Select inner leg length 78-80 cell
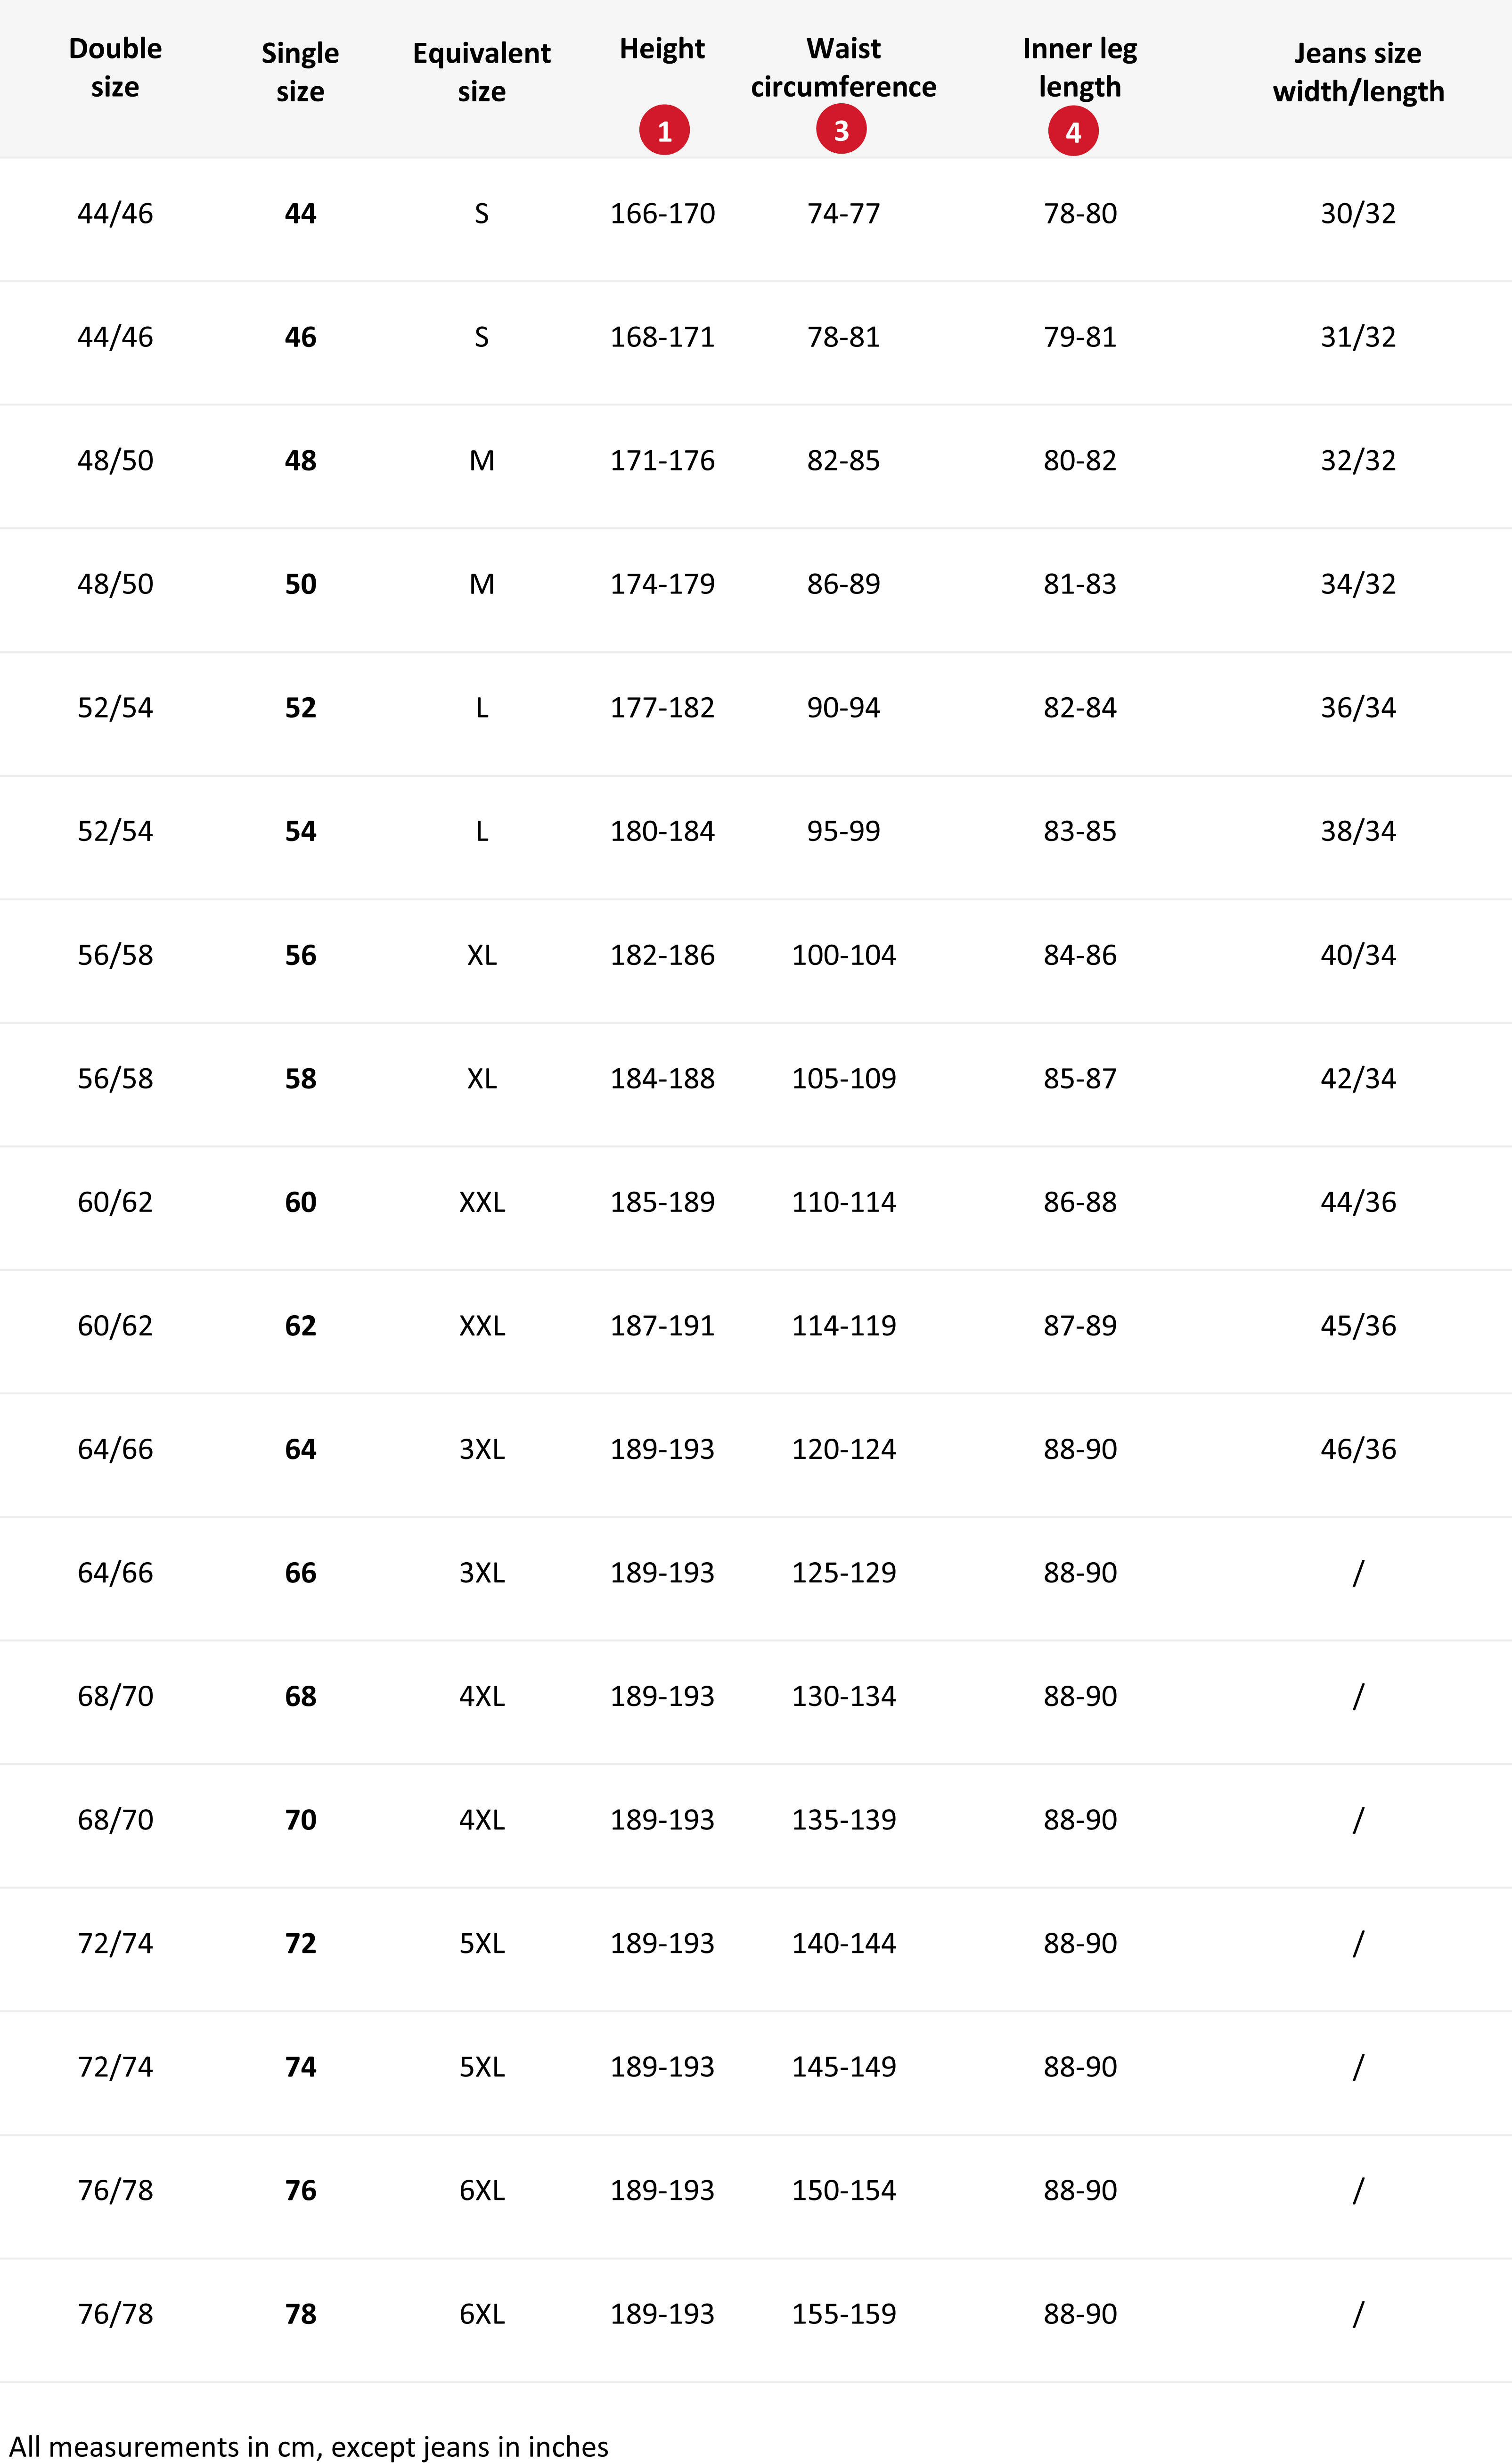 pos(1080,214)
